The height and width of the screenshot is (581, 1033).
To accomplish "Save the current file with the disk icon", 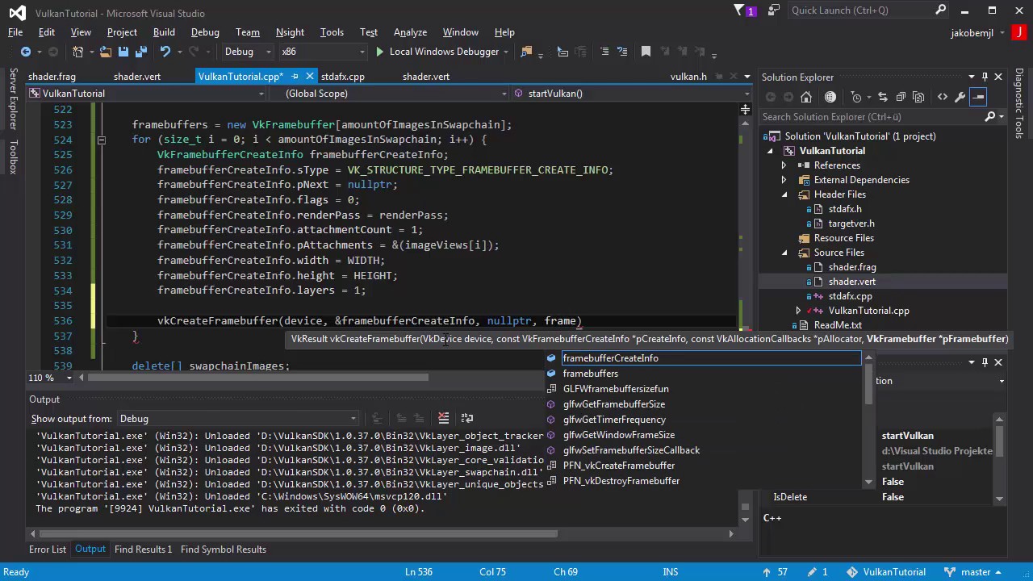I will 123,52.
